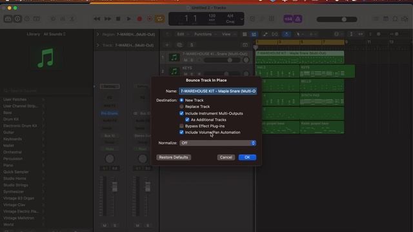Click the Play transport button
Image resolution: width=413 pixels, height=232 pixels.
point(128,19)
